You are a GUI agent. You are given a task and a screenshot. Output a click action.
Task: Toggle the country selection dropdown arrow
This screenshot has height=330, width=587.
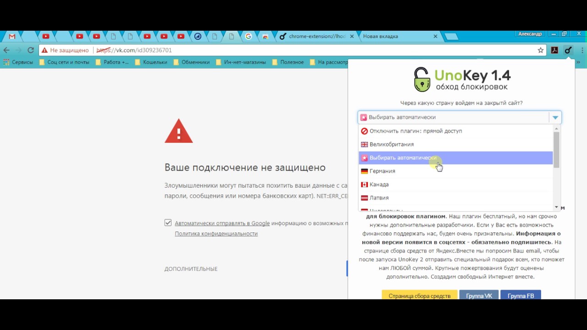555,117
